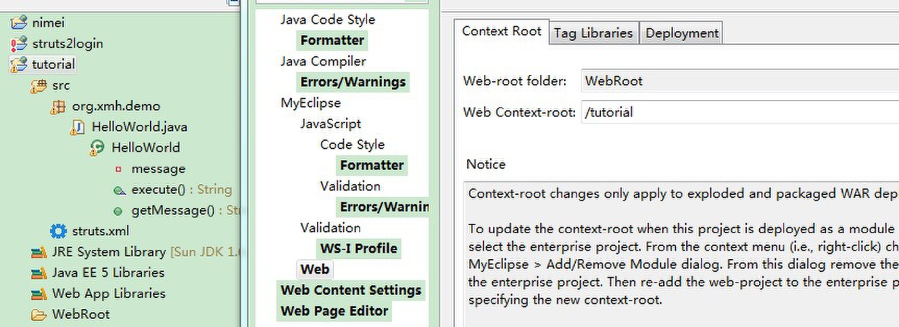Switch to Tag Libraries tab
Viewport: 899px width, 327px height.
pos(593,33)
